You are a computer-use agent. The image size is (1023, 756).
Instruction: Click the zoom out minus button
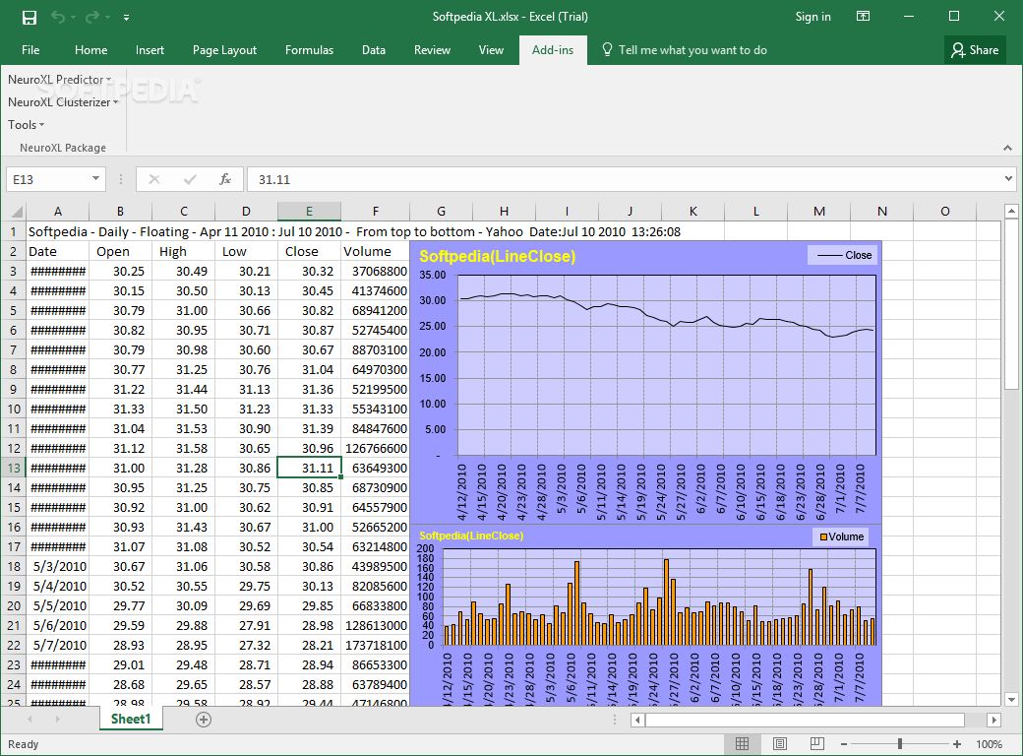pos(844,744)
